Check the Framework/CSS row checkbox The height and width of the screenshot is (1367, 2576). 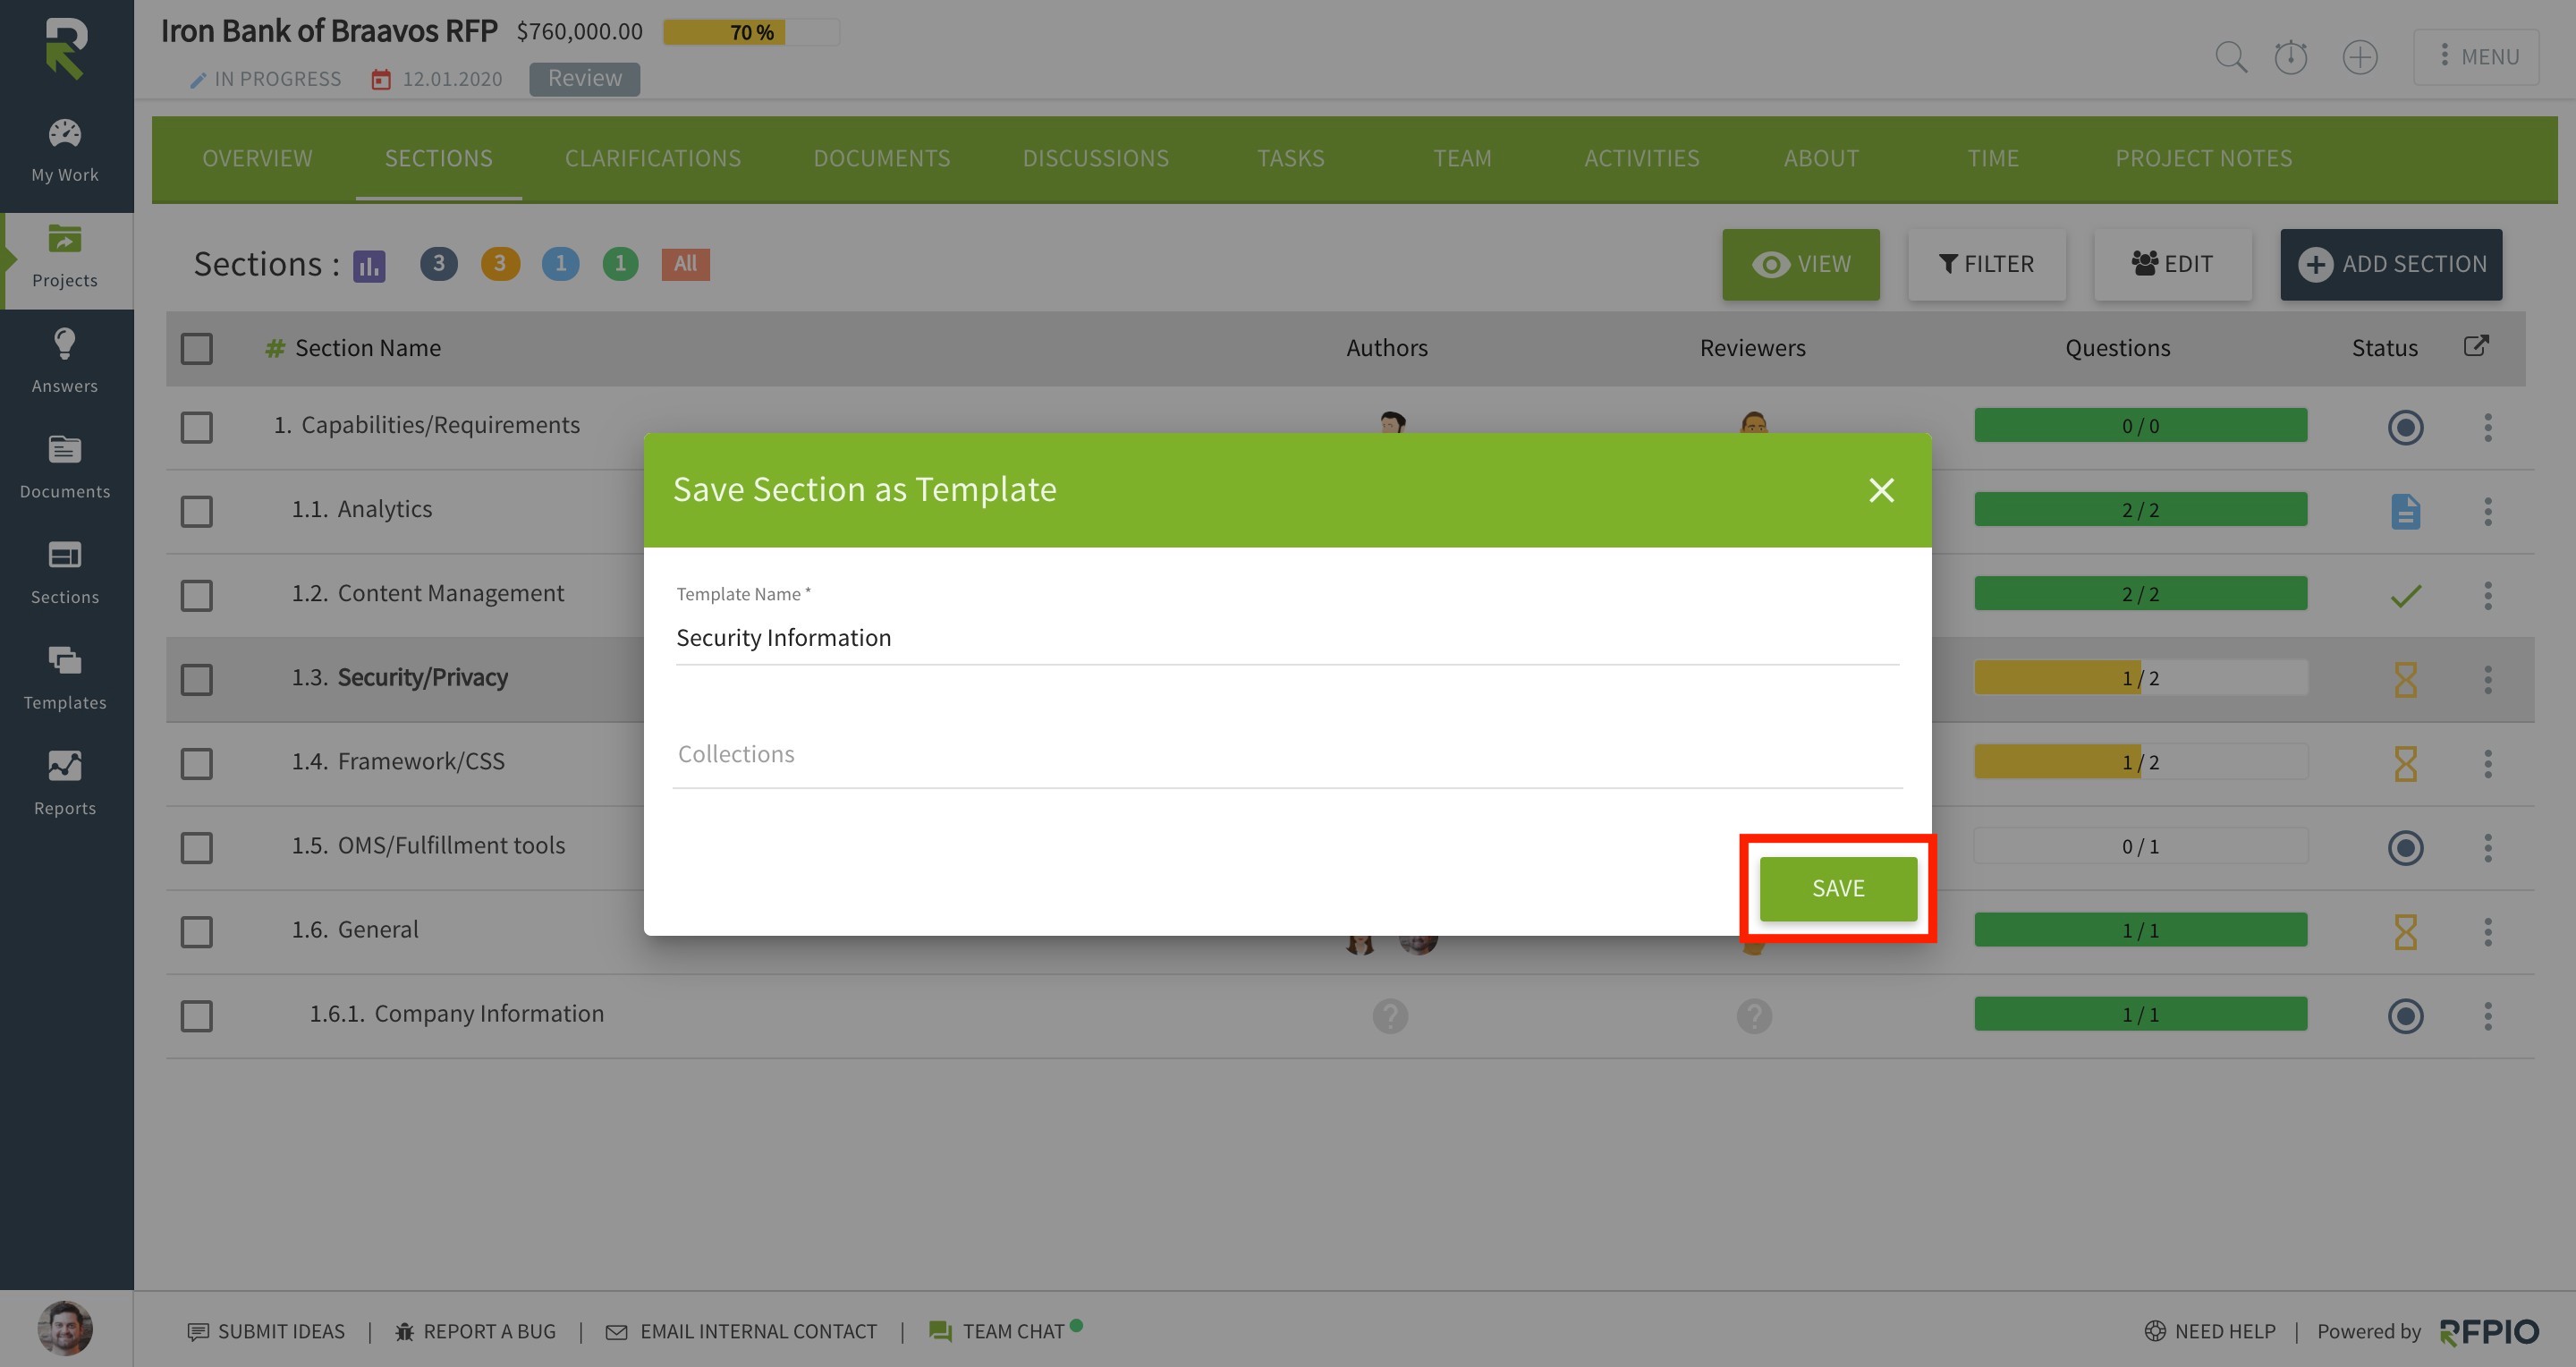(196, 763)
